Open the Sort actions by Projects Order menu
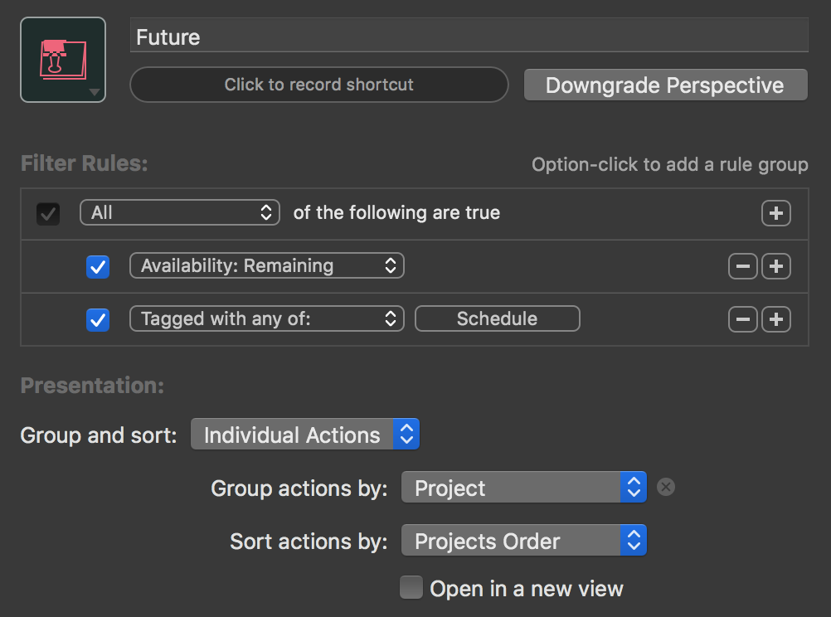This screenshot has height=617, width=831. click(522, 542)
